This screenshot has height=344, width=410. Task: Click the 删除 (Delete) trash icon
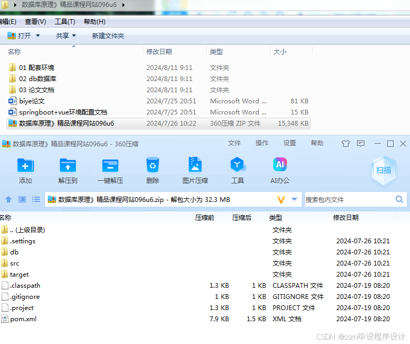153,165
